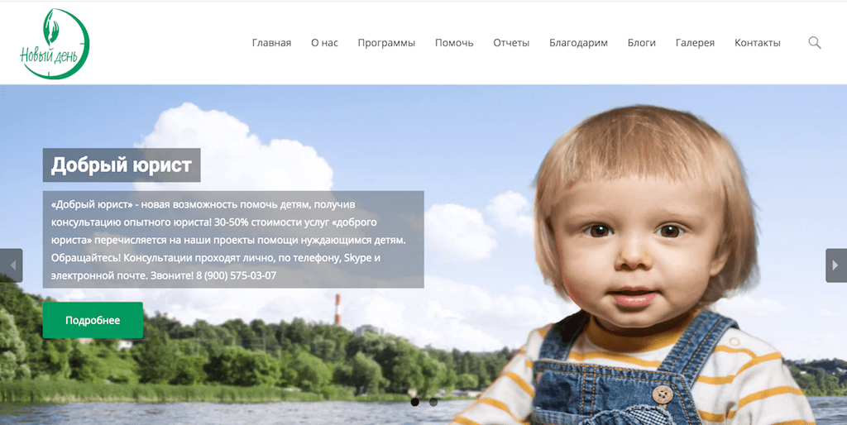This screenshot has width=847, height=425.
Task: Open the О нас page
Action: [324, 43]
